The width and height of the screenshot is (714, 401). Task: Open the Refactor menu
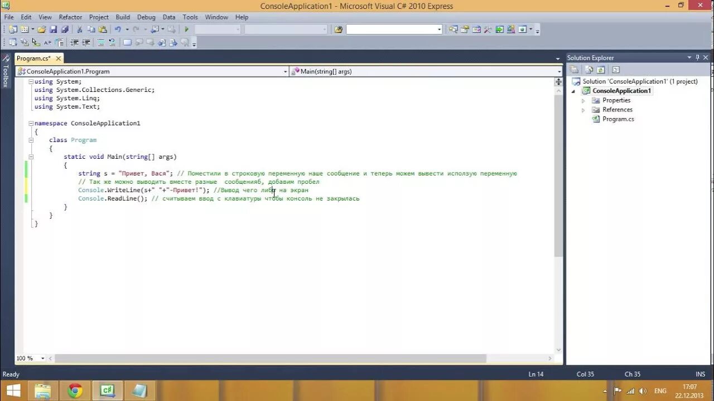pos(71,17)
